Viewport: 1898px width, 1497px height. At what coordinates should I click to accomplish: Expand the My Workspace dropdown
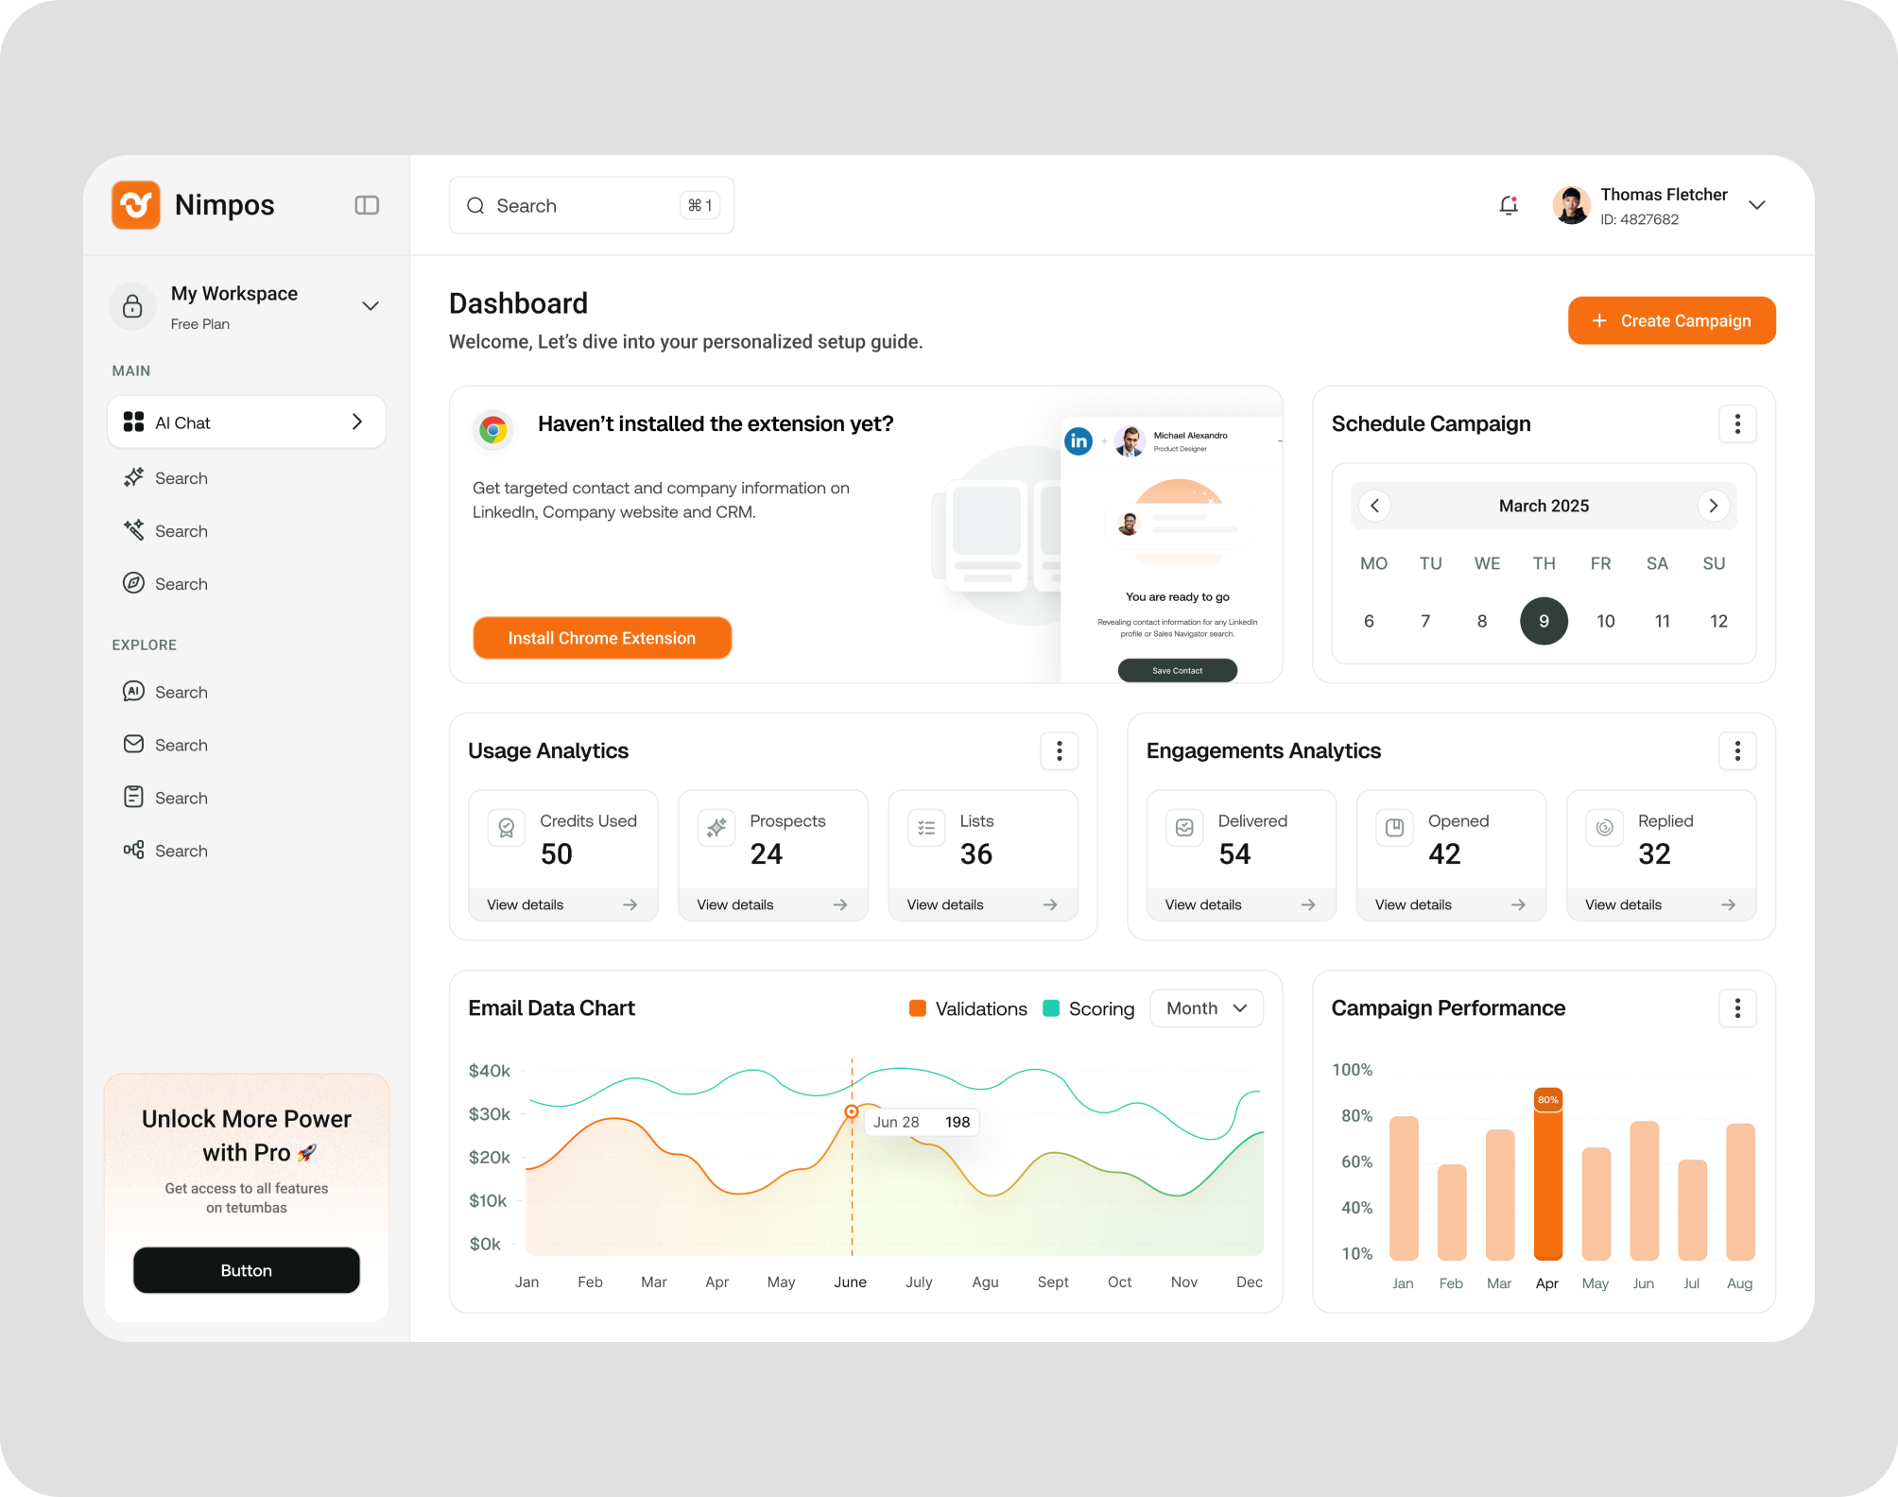point(371,306)
